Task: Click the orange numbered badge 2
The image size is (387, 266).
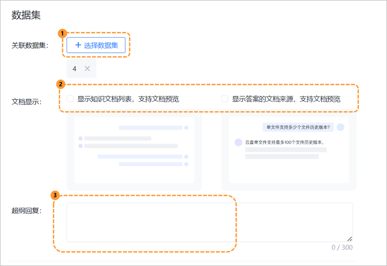Action: [x=61, y=85]
